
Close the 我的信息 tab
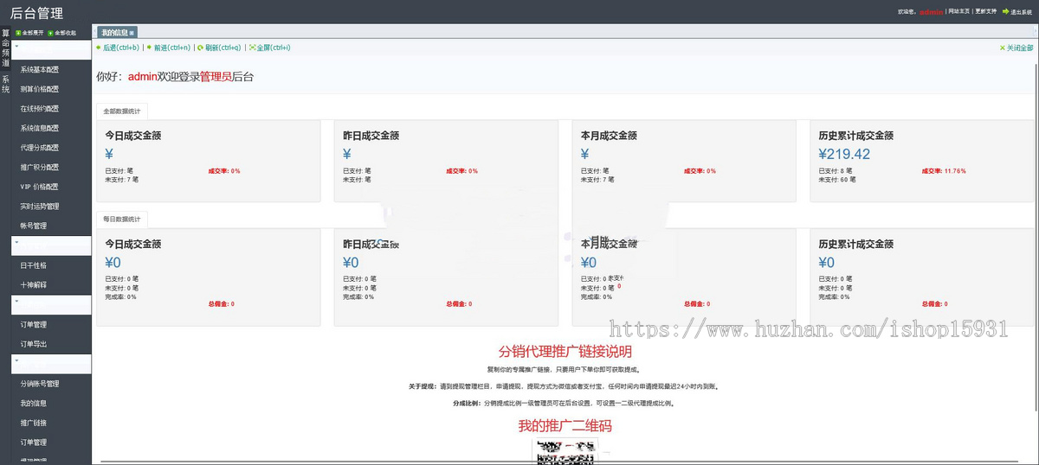[132, 32]
